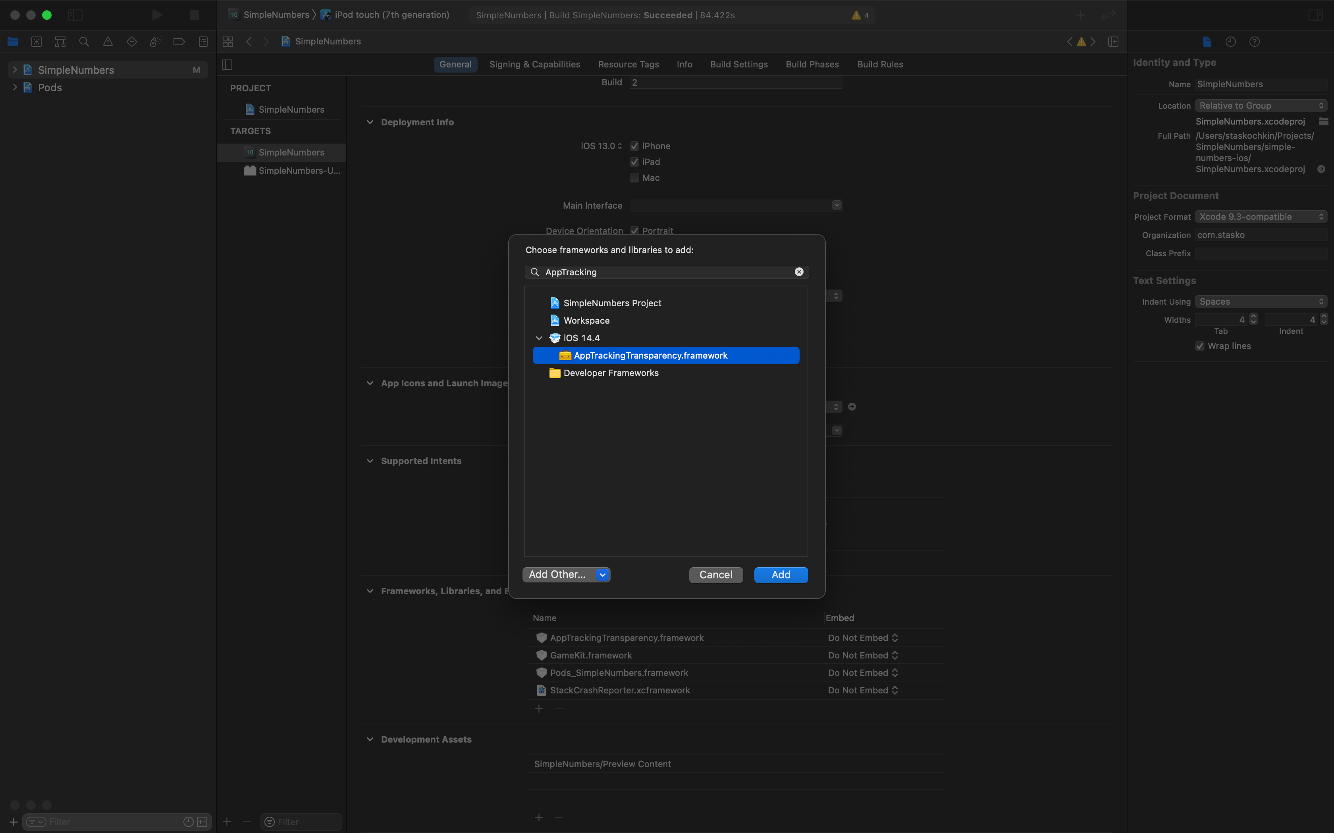This screenshot has height=833, width=1334.
Task: Open the Project Format dropdown
Action: point(1260,217)
